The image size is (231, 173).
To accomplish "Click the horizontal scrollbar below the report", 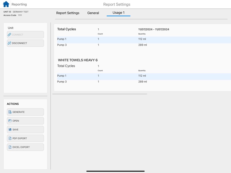I will click(100, 94).
